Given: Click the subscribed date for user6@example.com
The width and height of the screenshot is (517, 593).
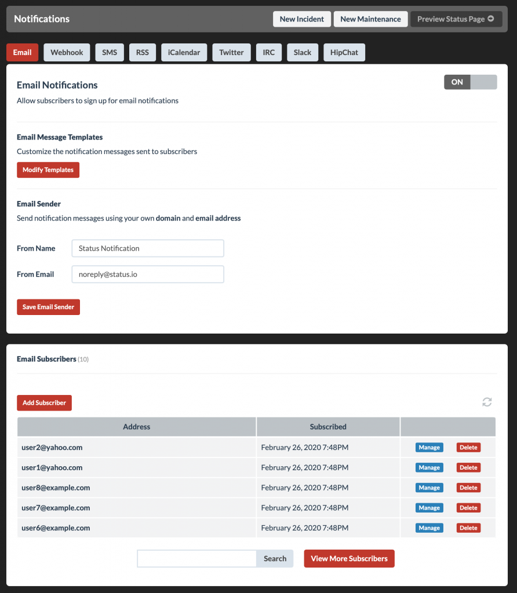Looking at the screenshot, I should point(305,528).
